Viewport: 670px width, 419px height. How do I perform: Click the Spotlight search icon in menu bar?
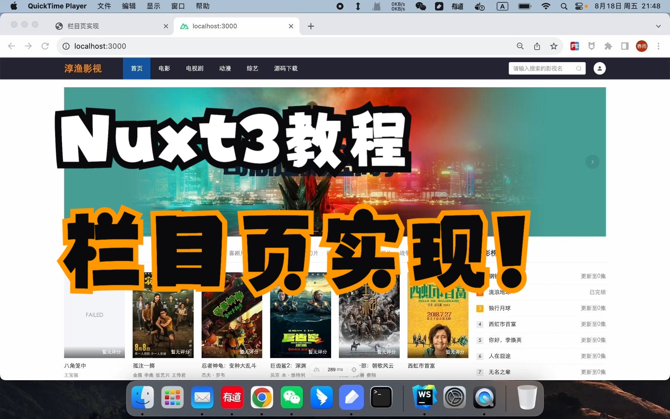click(564, 6)
